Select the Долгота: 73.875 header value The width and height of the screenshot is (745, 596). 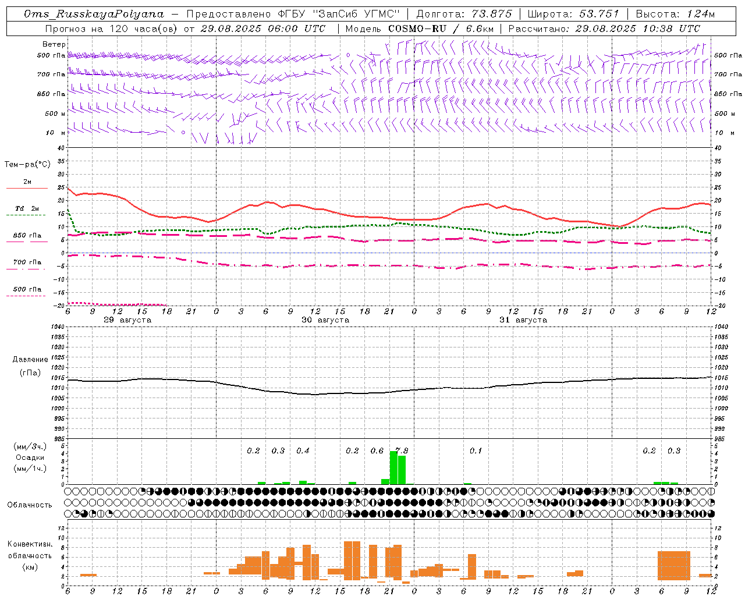pos(464,14)
